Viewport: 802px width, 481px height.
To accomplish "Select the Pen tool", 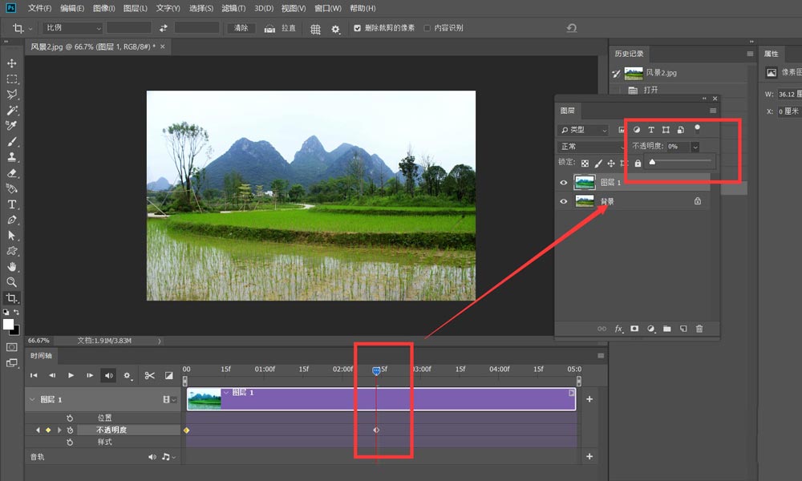I will click(11, 220).
